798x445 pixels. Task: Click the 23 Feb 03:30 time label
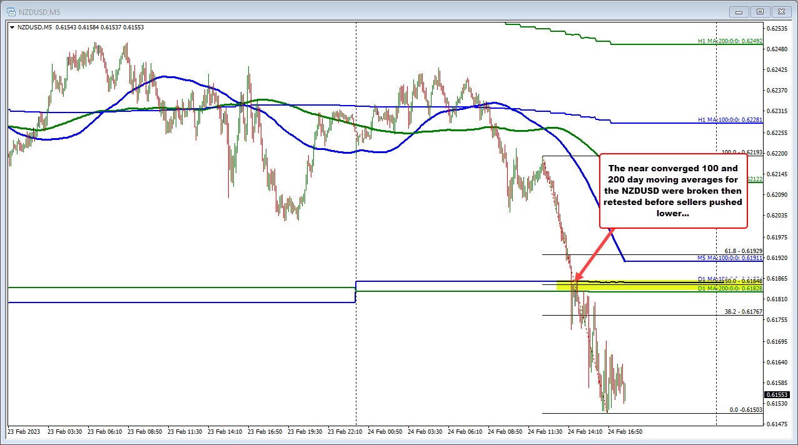(64, 432)
